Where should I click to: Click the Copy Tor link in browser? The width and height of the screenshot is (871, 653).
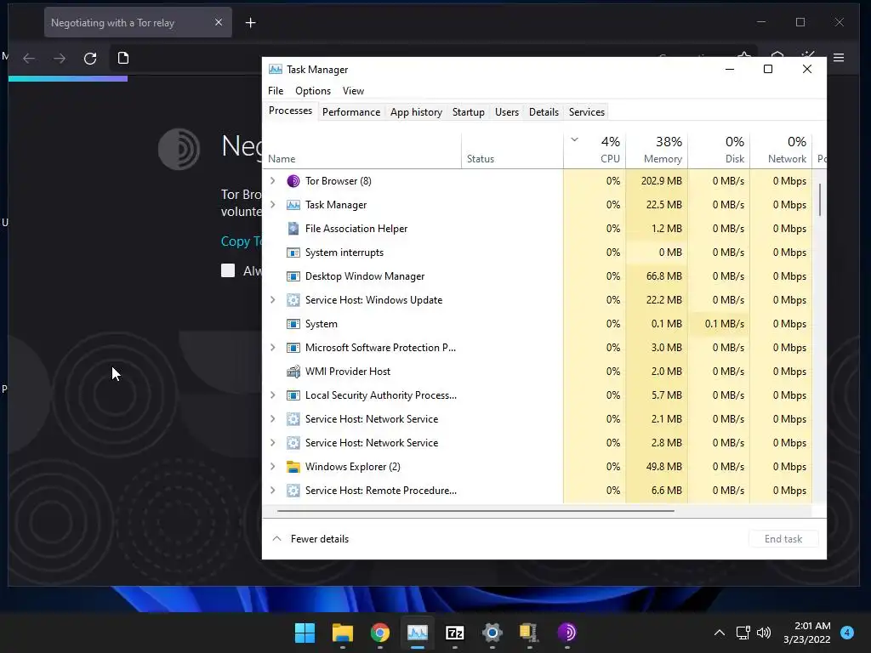click(x=242, y=241)
